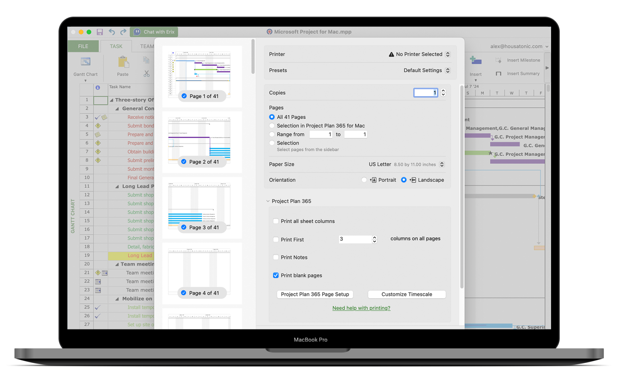Open the FILE menu tab
Screen dimensions: 617x382
tap(83, 46)
